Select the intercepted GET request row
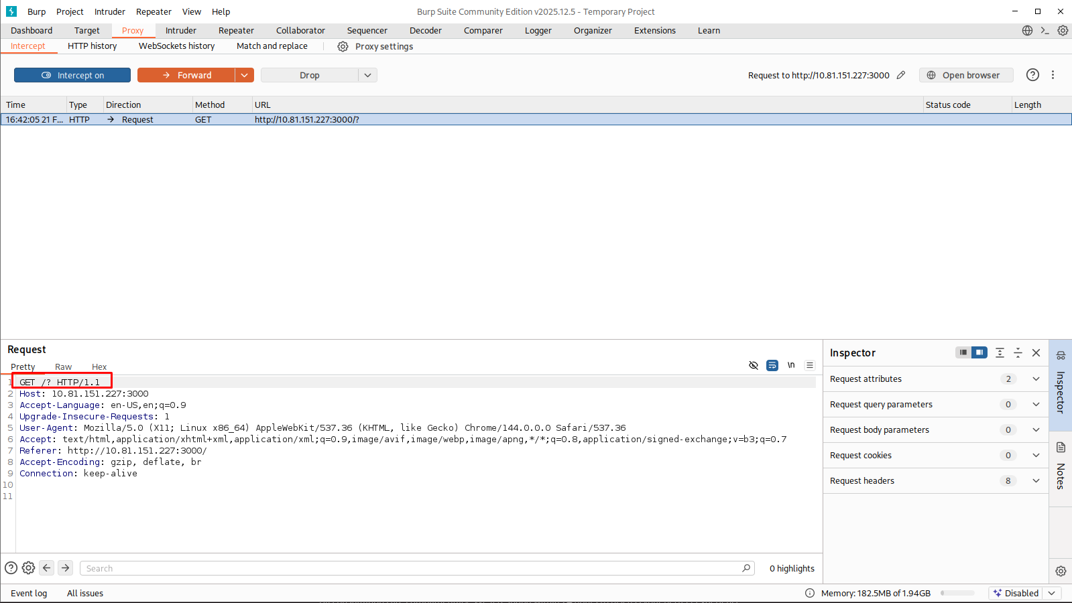This screenshot has height=603, width=1072. click(536, 119)
